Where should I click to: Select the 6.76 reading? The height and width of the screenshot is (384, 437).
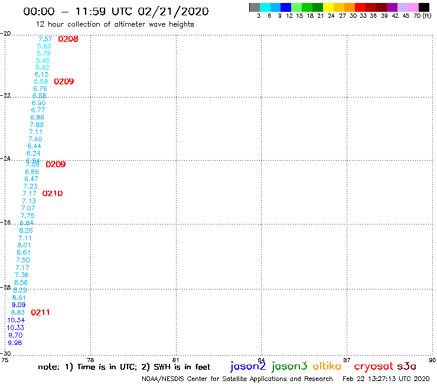point(40,89)
